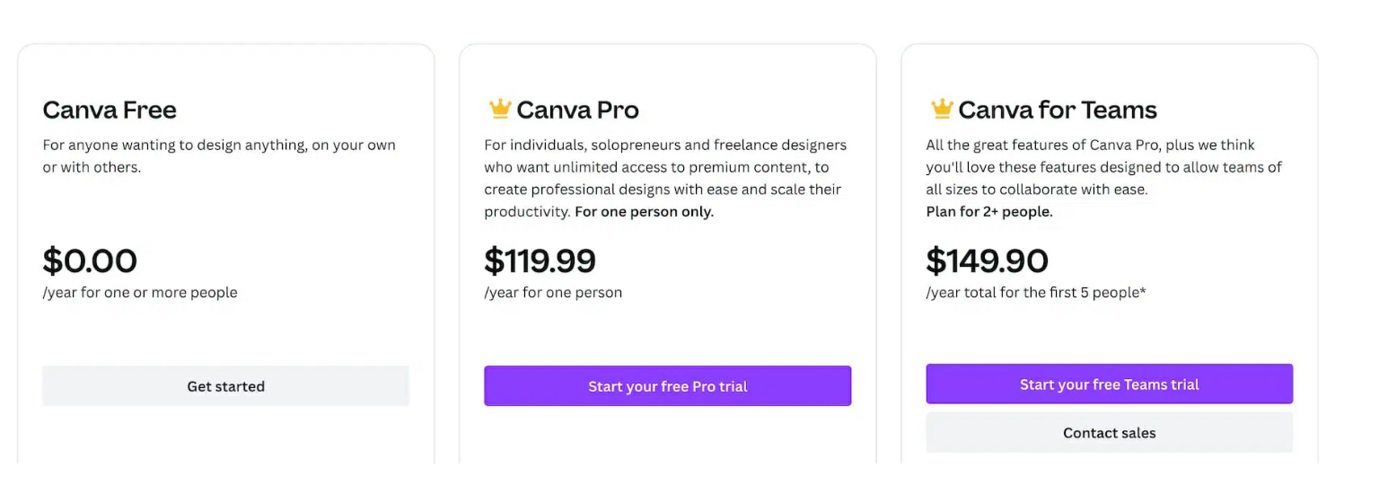The image size is (1379, 503).
Task: Click "/year total for the first 5 people*"
Action: 1035,293
